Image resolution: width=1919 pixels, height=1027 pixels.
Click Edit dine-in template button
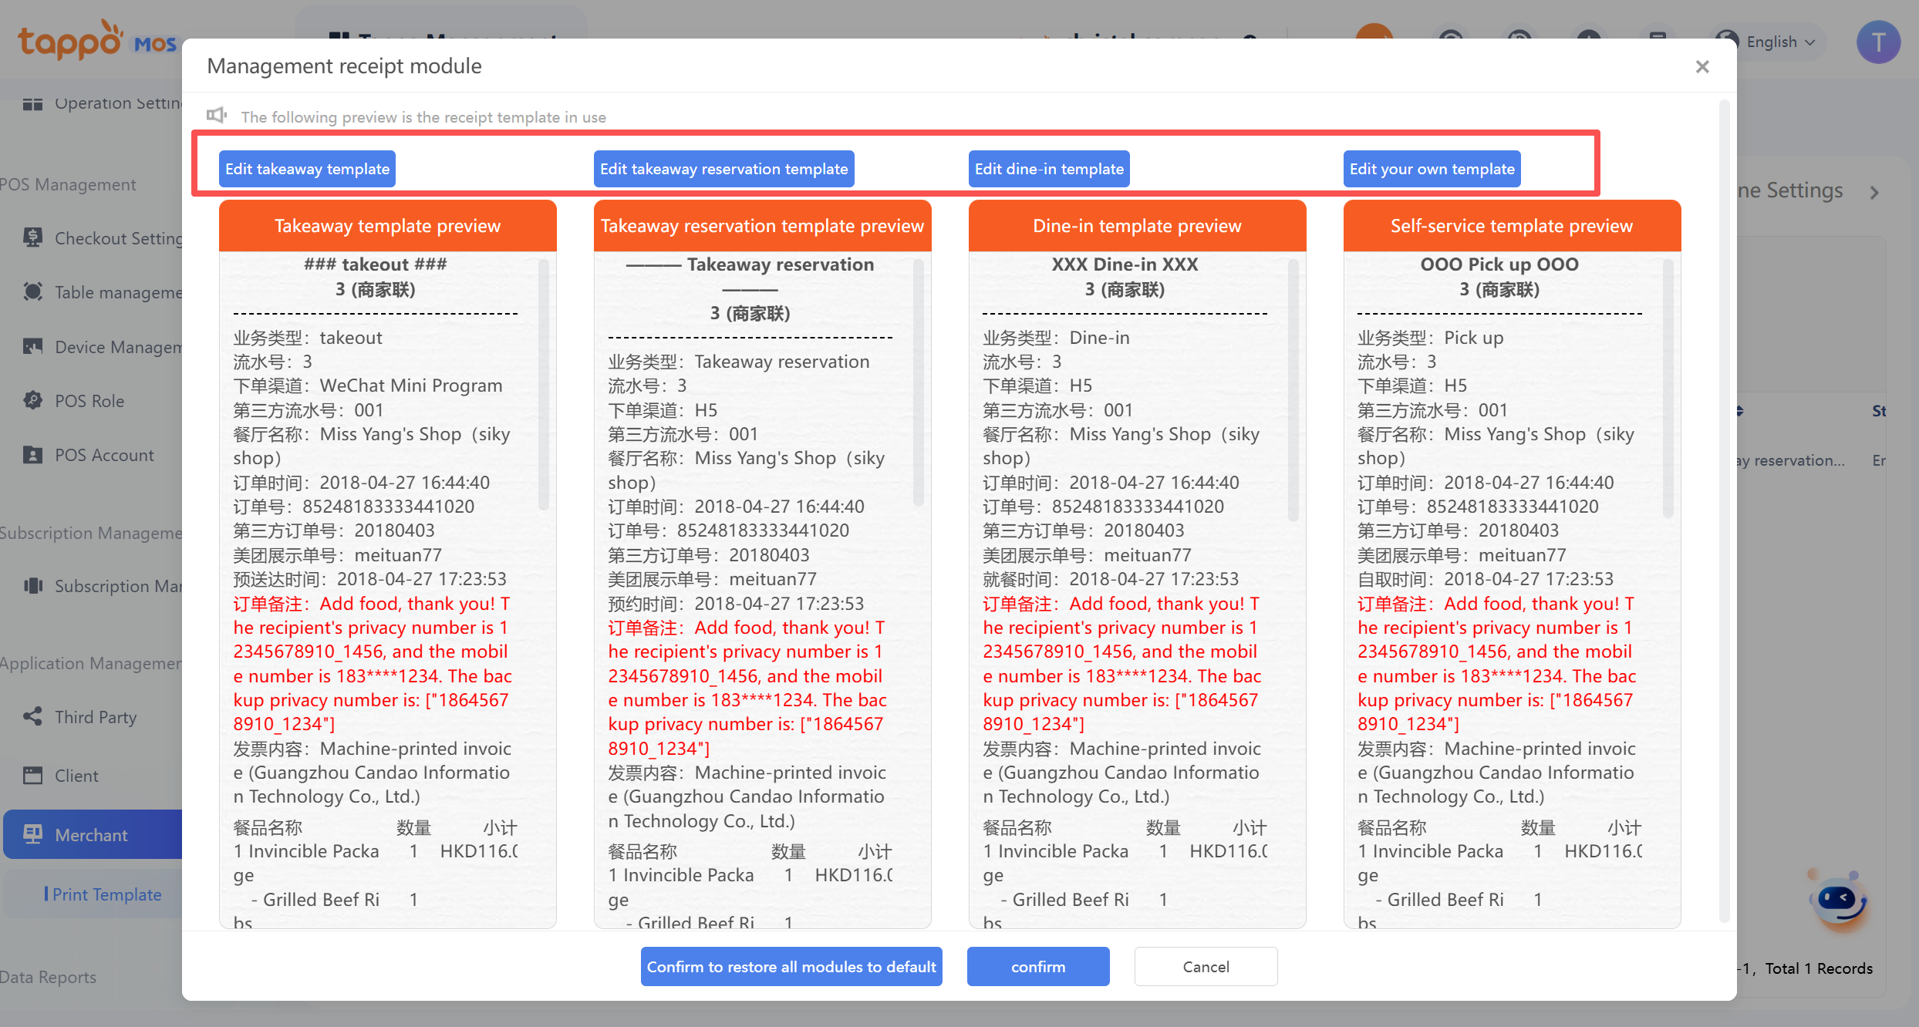[1049, 169]
